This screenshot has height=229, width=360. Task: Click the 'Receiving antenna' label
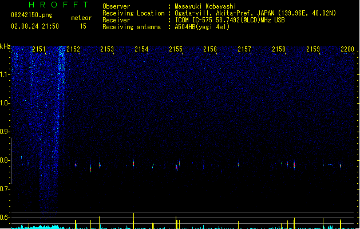click(132, 27)
